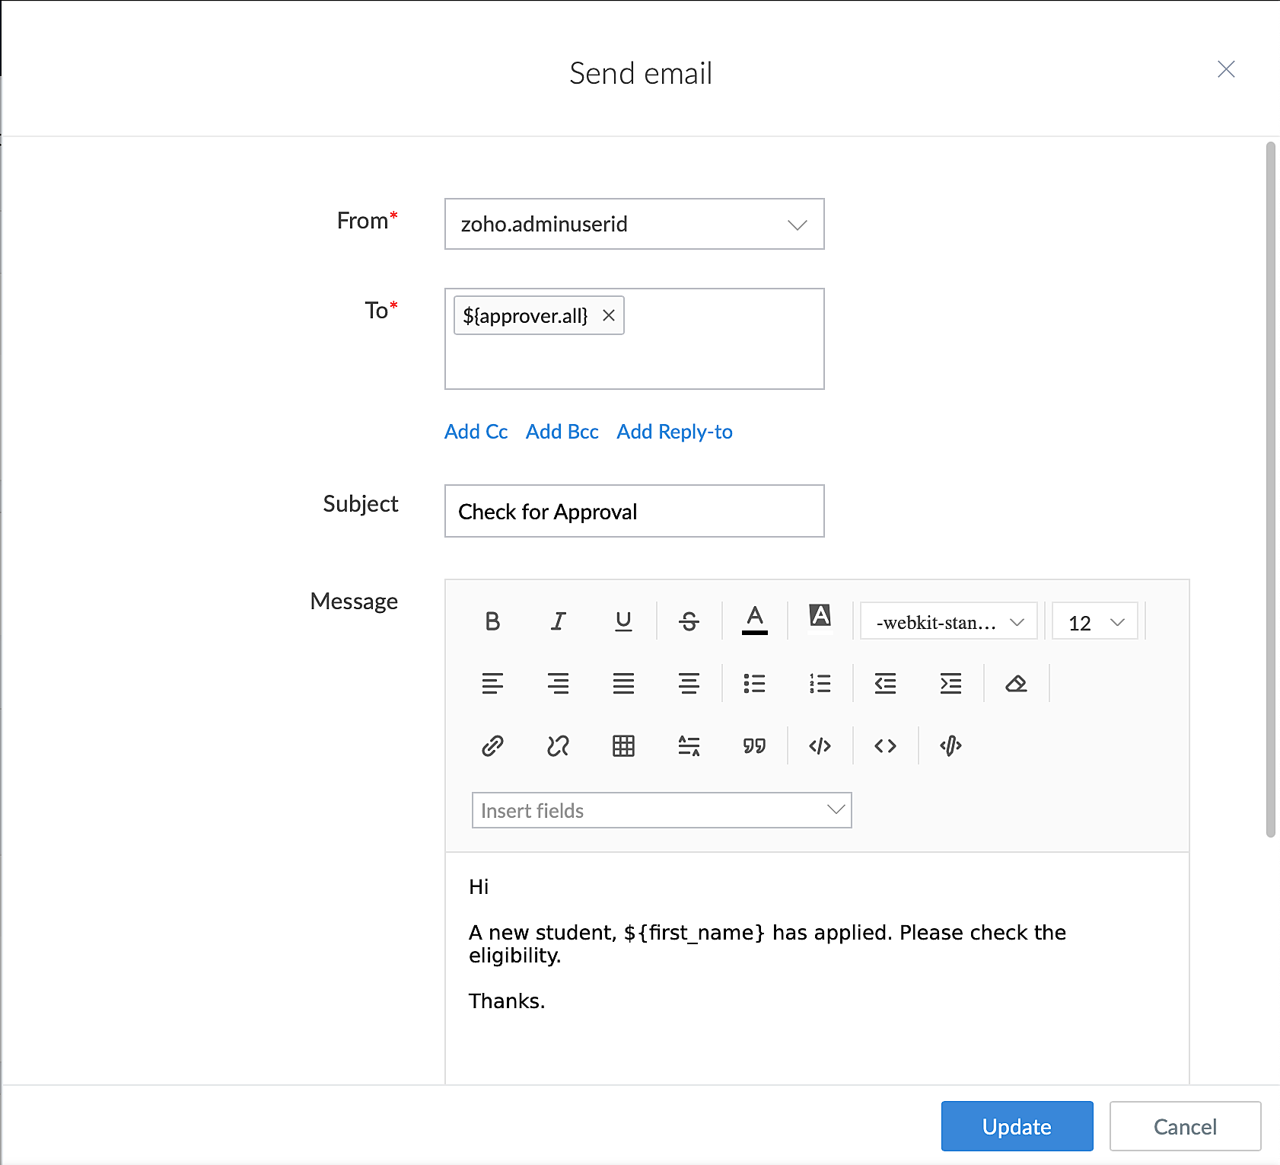Open the Insert fields dropdown
The height and width of the screenshot is (1165, 1280).
click(x=661, y=810)
